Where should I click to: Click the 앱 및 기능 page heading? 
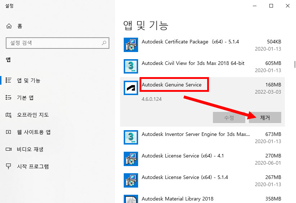(146, 25)
